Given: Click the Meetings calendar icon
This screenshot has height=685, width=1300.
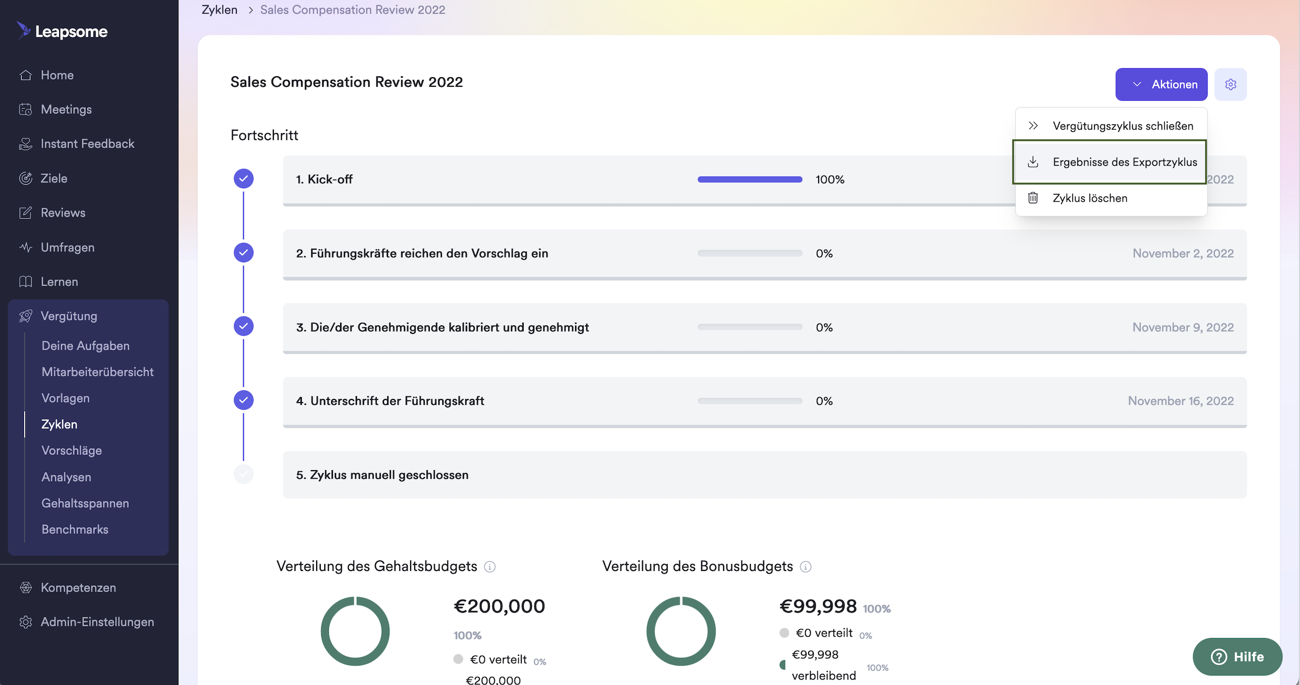Looking at the screenshot, I should pyautogui.click(x=26, y=109).
